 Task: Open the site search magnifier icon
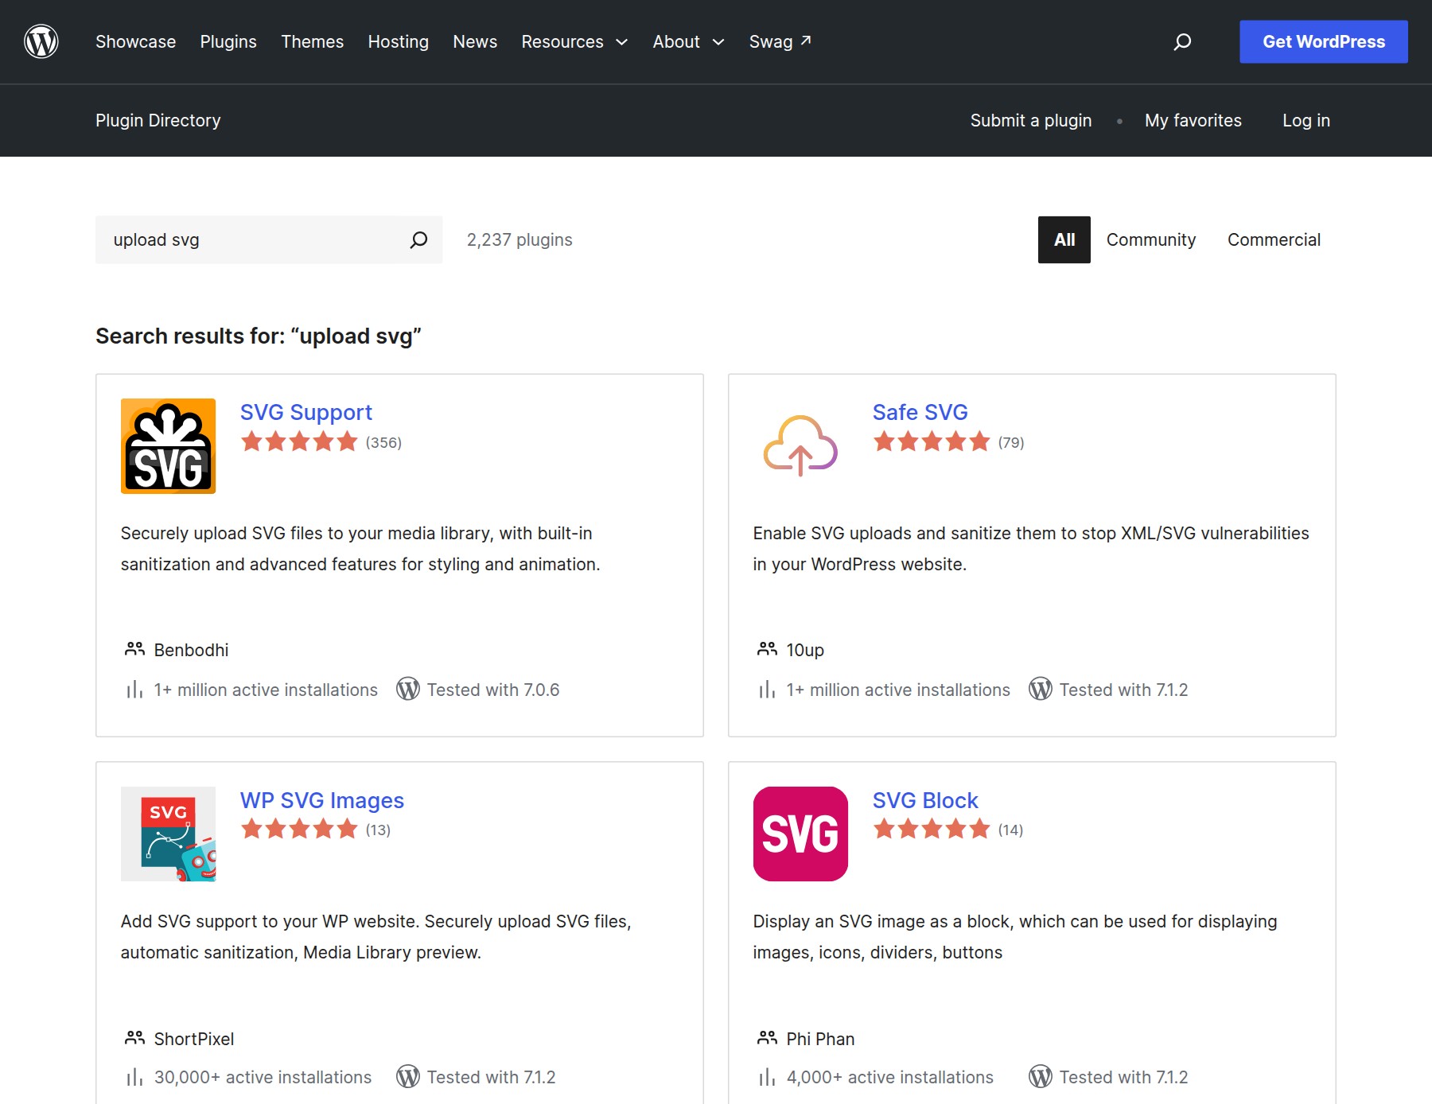click(1182, 41)
